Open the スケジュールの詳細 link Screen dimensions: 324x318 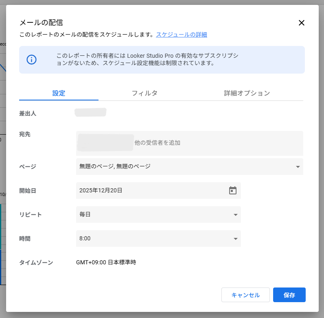point(182,35)
